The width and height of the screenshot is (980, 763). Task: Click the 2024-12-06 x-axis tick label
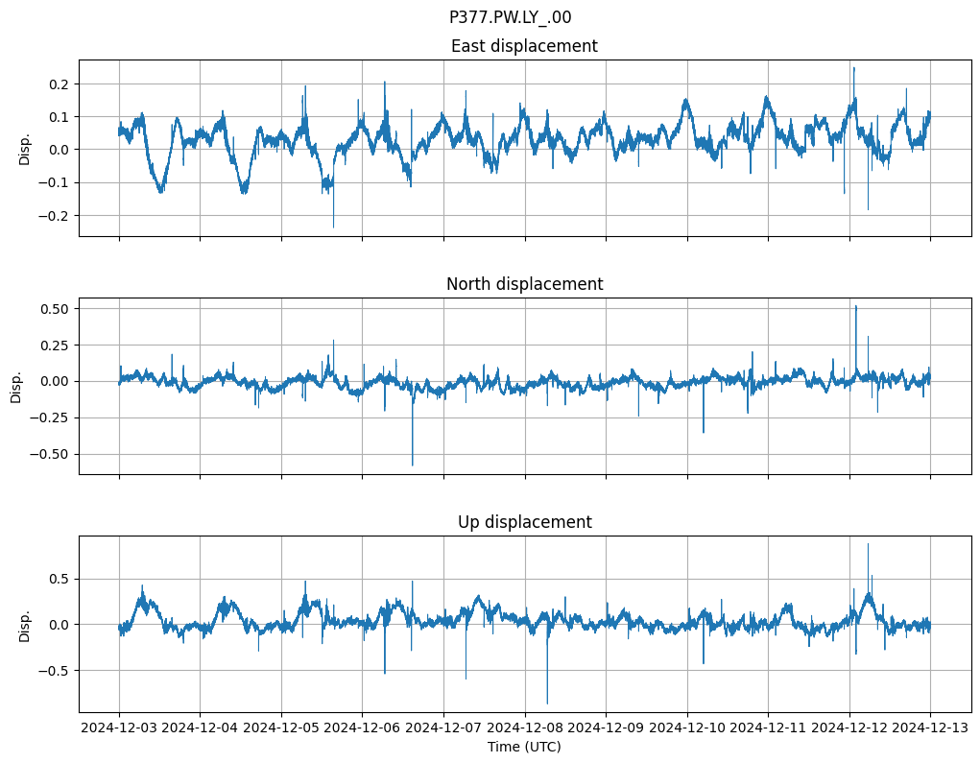362,728
